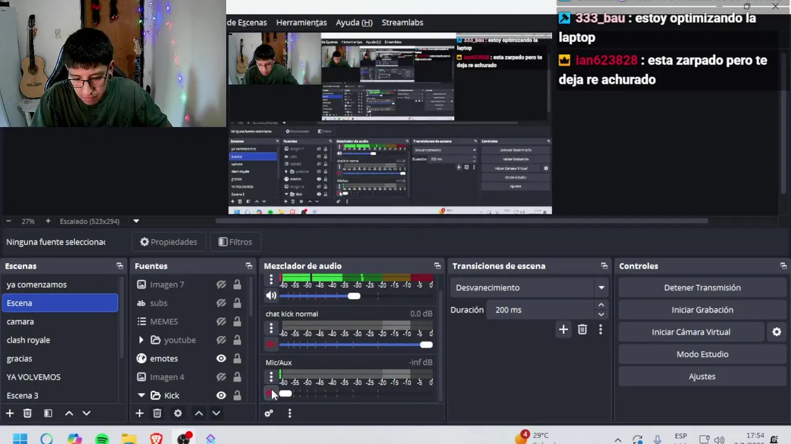Open source properties gear in Fuentes toolbar
This screenshot has width=791, height=444.
tap(178, 413)
